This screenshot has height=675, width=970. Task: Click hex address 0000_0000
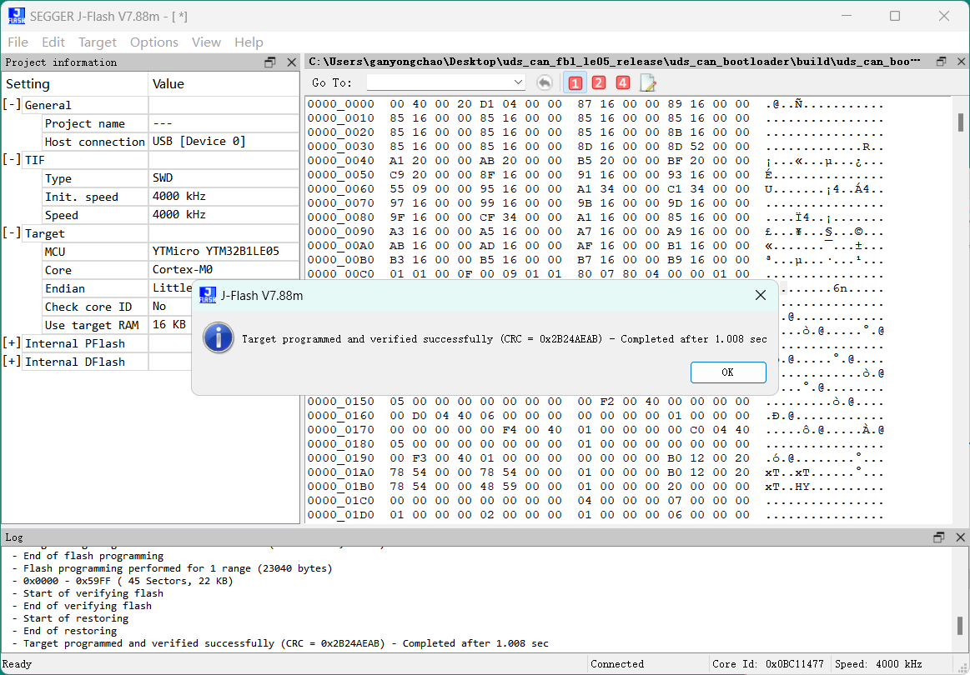coord(341,104)
